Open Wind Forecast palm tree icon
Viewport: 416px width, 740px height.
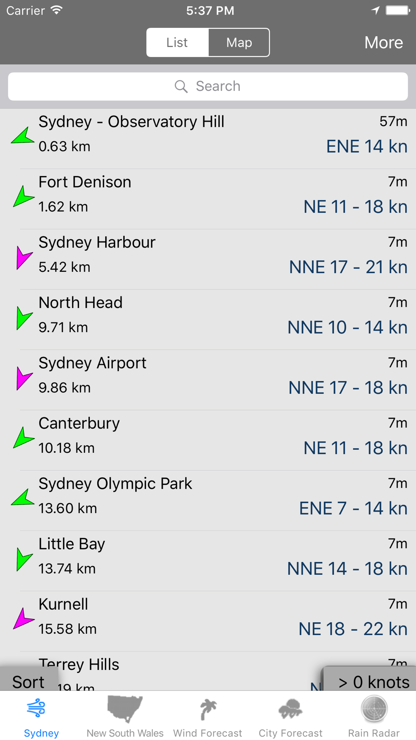click(x=208, y=710)
